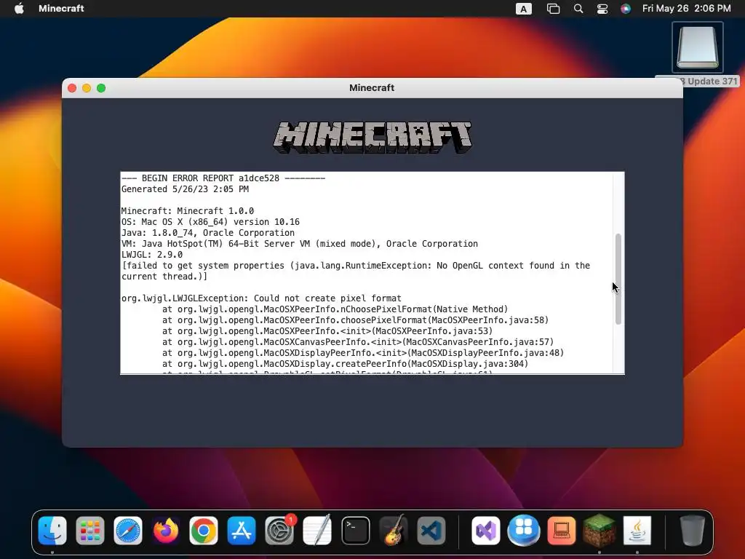Click the 'LWJGL: 2.9.0' line
The image size is (745, 559).
click(152, 255)
